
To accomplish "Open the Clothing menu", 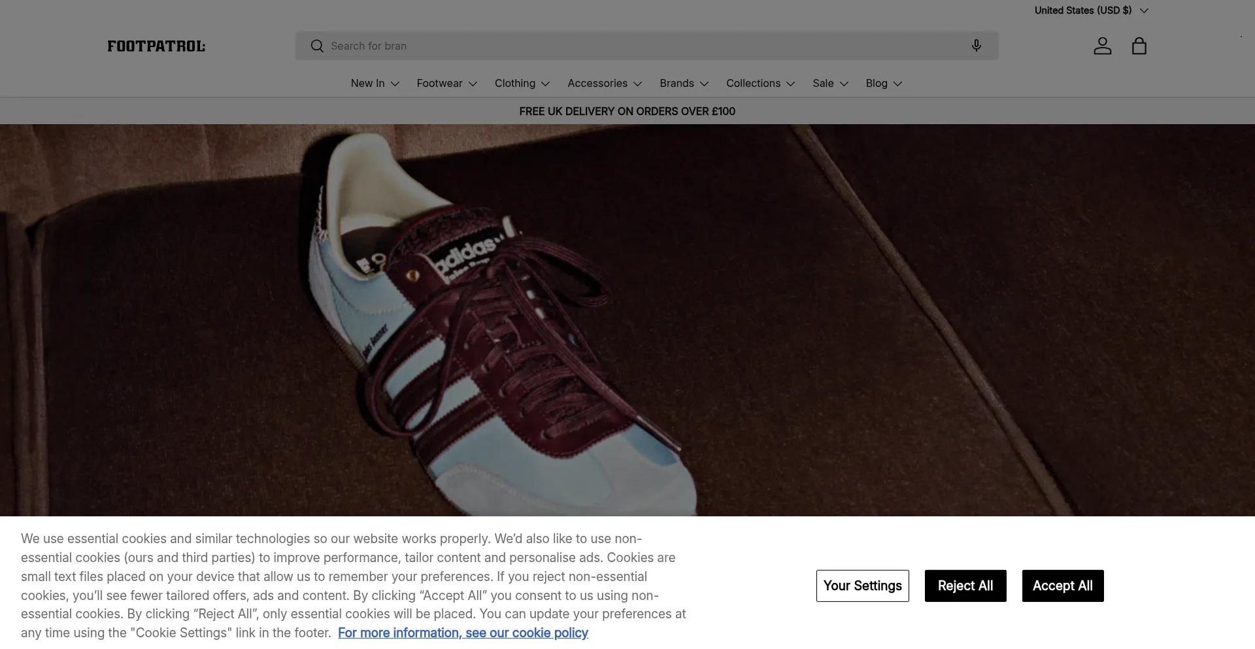I will point(522,84).
